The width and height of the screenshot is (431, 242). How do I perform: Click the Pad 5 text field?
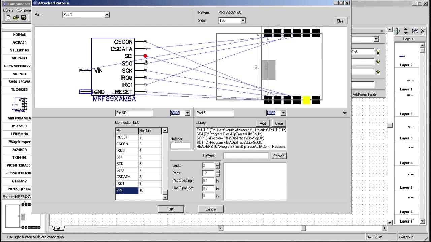[x=214, y=113]
